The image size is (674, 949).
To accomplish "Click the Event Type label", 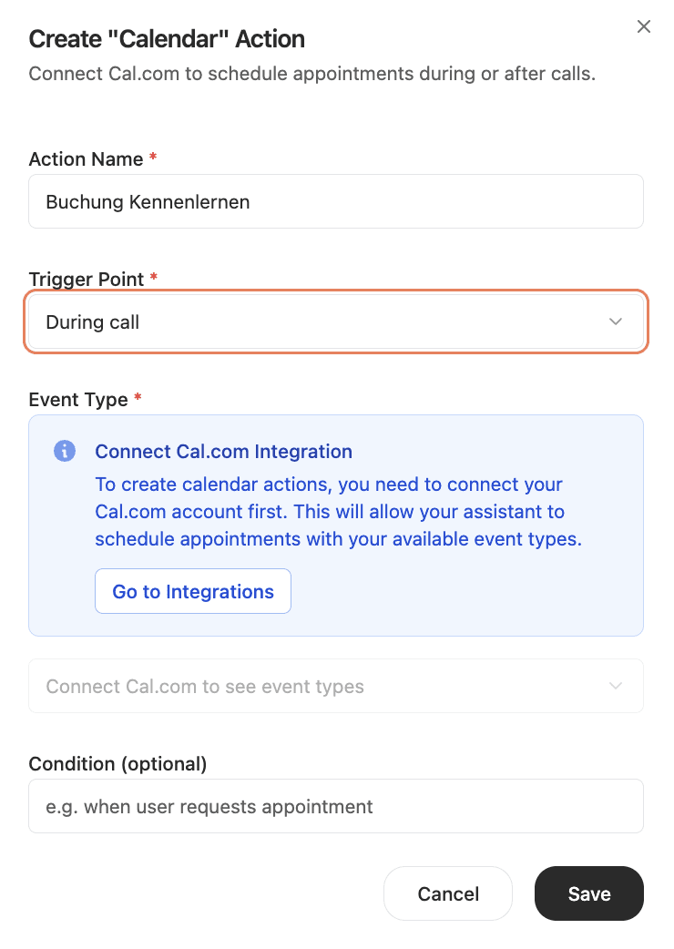I will (x=78, y=400).
